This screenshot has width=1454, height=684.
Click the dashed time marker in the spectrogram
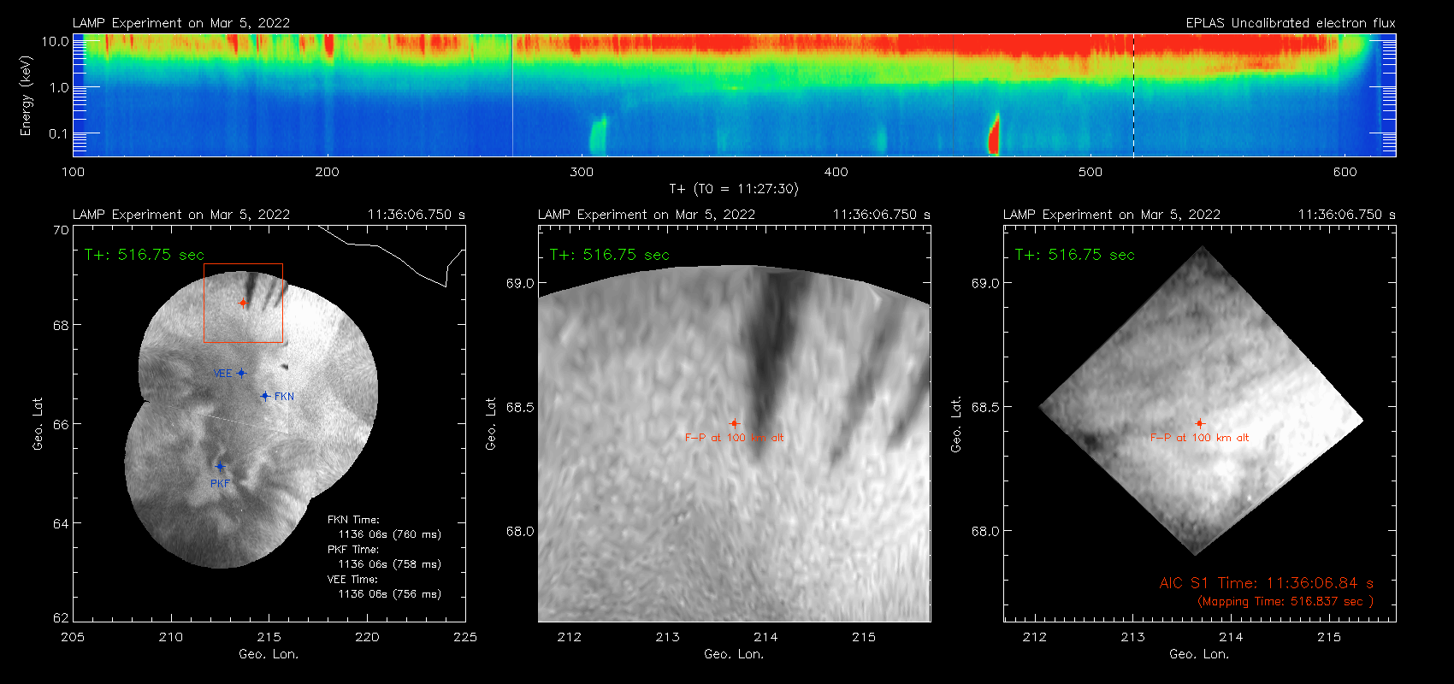click(1134, 95)
